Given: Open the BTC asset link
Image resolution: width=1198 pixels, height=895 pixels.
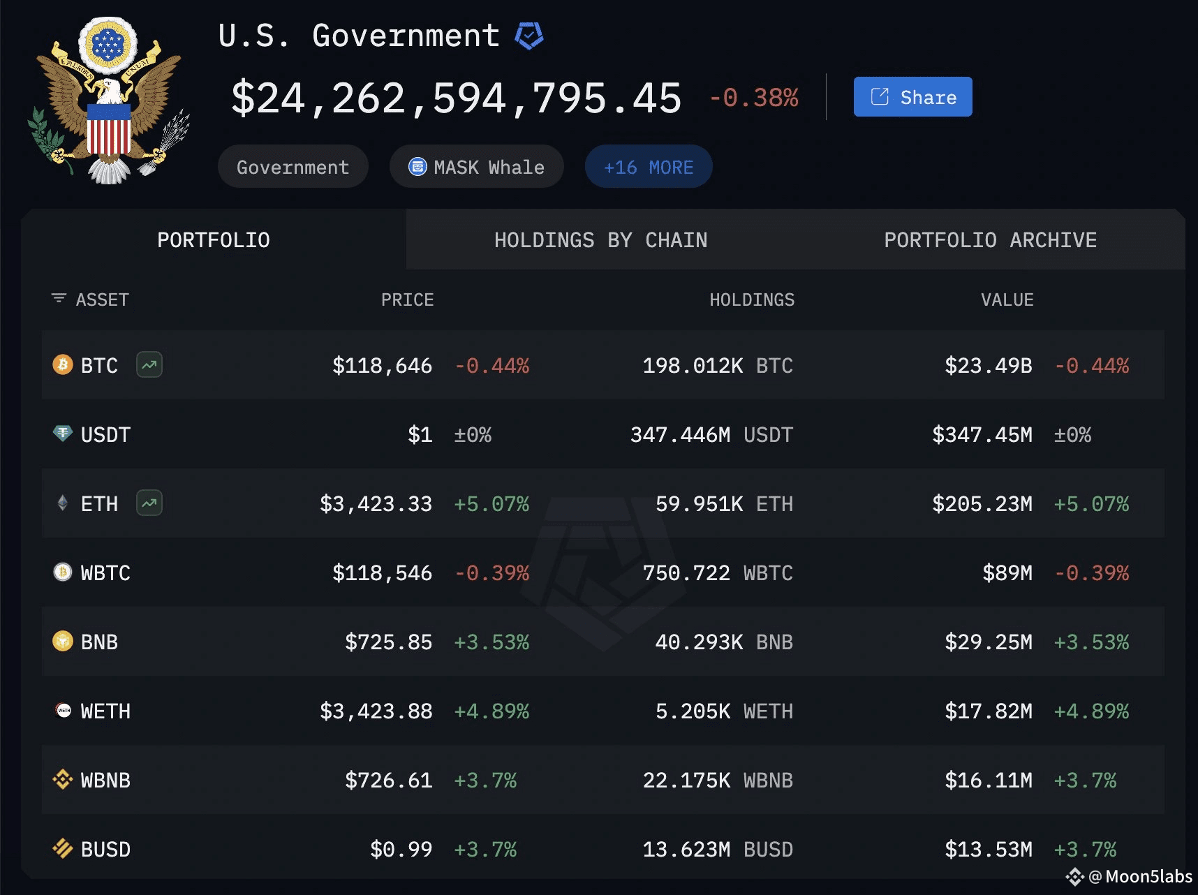Looking at the screenshot, I should (99, 365).
